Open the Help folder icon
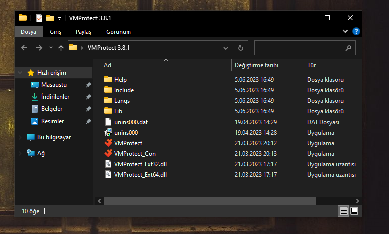This screenshot has width=389, height=234. point(108,79)
